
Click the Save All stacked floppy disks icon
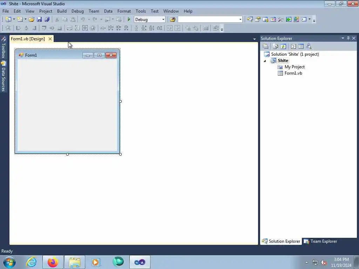point(47,20)
